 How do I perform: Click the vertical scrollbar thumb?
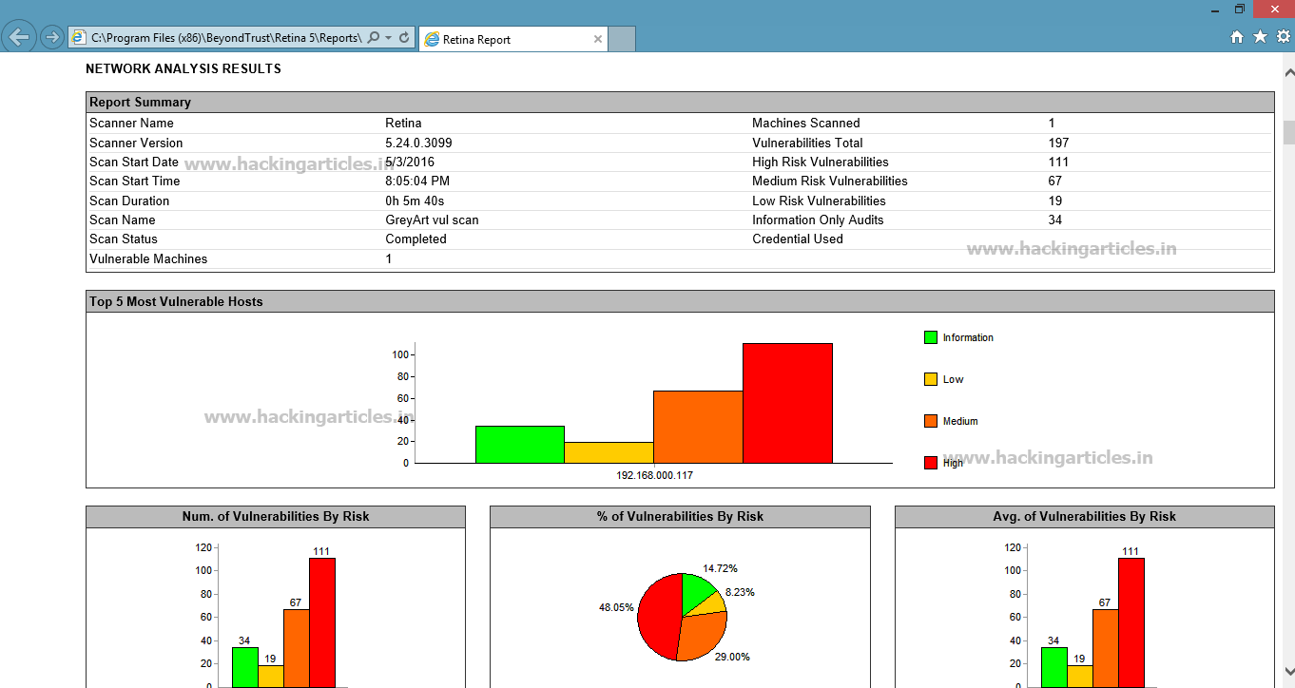click(x=1288, y=132)
